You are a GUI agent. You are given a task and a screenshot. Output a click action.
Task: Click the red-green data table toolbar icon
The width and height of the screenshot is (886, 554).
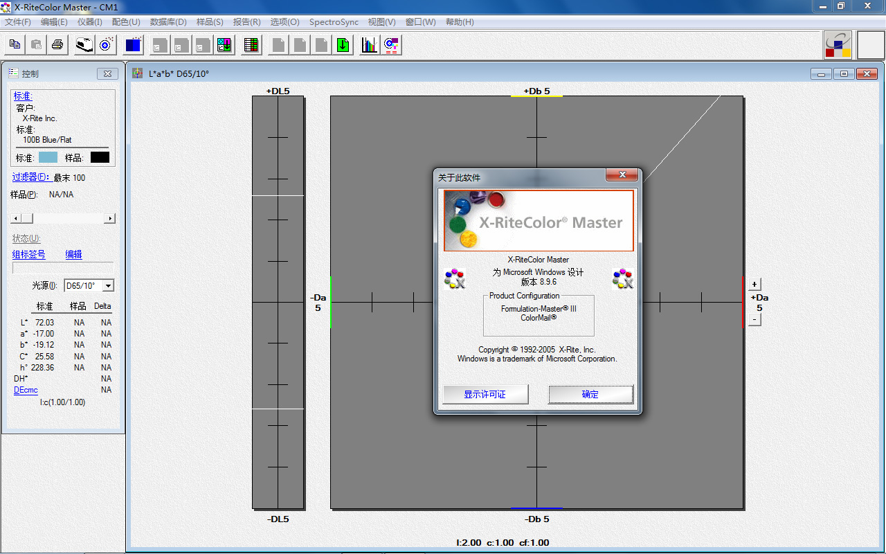click(x=251, y=45)
